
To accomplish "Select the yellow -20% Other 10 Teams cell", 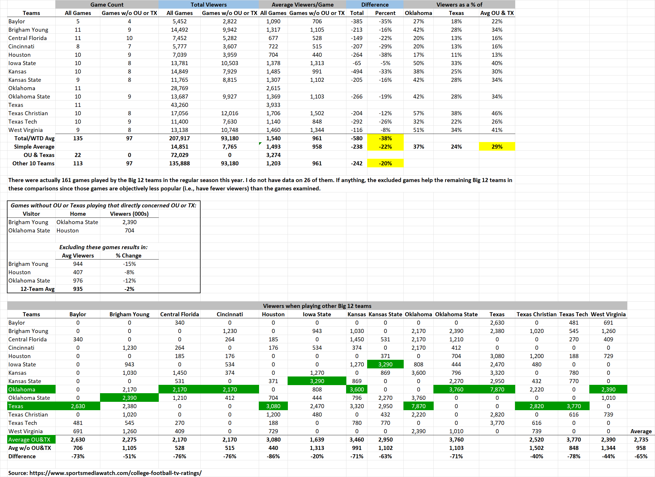I will tap(385, 163).
